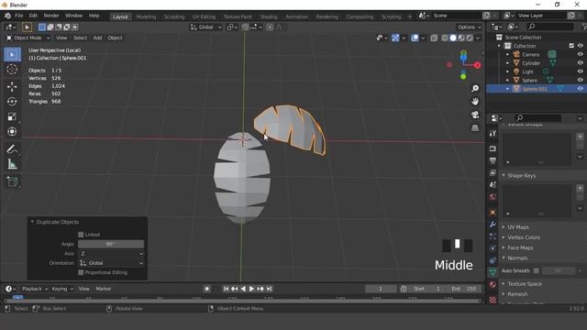This screenshot has width=587, height=330.
Task: Jump to timeline end button
Action: pos(269,289)
